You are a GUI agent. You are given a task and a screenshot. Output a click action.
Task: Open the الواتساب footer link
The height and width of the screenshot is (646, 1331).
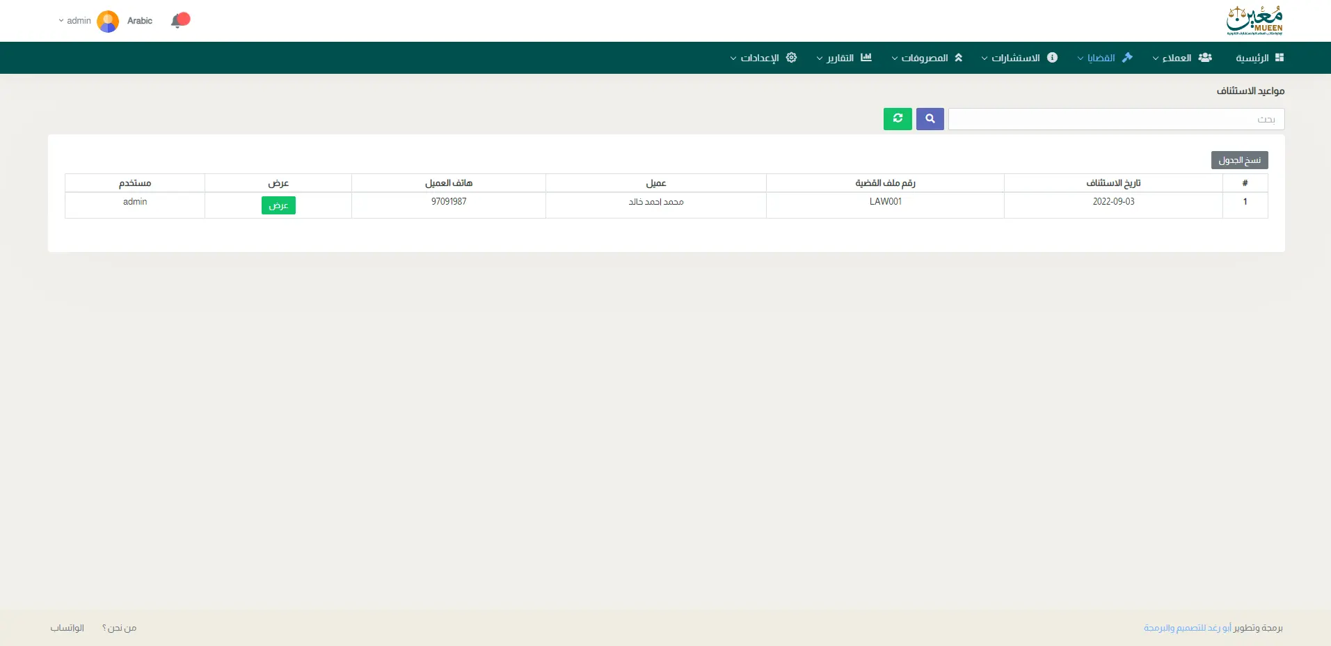tap(67, 628)
